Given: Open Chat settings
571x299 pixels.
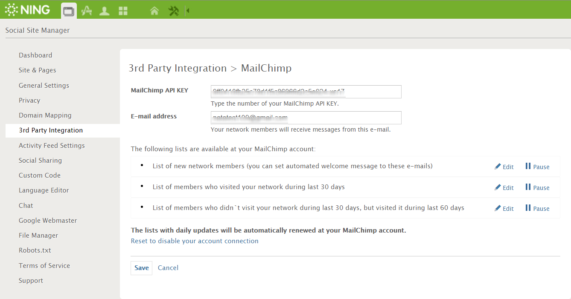Looking at the screenshot, I should coord(26,206).
